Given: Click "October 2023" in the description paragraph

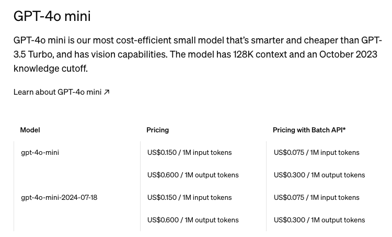Looking at the screenshot, I should click(348, 54).
